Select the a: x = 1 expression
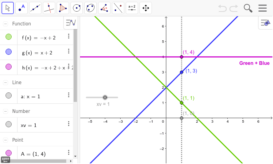Viewport: 273px width, 164px height. (30, 96)
